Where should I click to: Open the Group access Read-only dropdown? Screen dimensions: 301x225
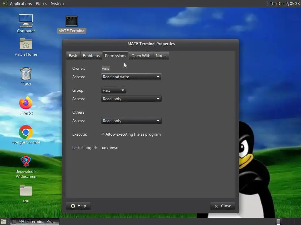click(131, 99)
